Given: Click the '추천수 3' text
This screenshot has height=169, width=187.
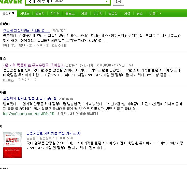Looking at the screenshot, I should [42, 45].
